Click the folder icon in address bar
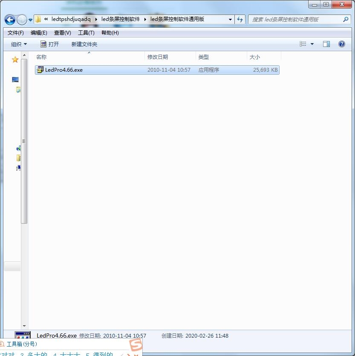 pyautogui.click(x=38, y=19)
